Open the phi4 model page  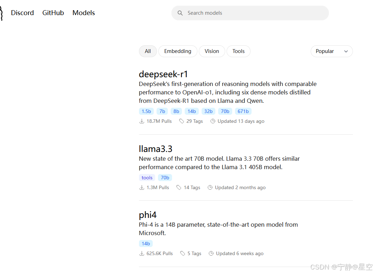148,215
